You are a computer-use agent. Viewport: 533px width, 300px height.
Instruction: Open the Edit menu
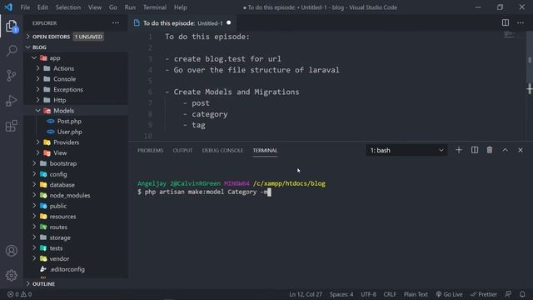[x=42, y=7]
